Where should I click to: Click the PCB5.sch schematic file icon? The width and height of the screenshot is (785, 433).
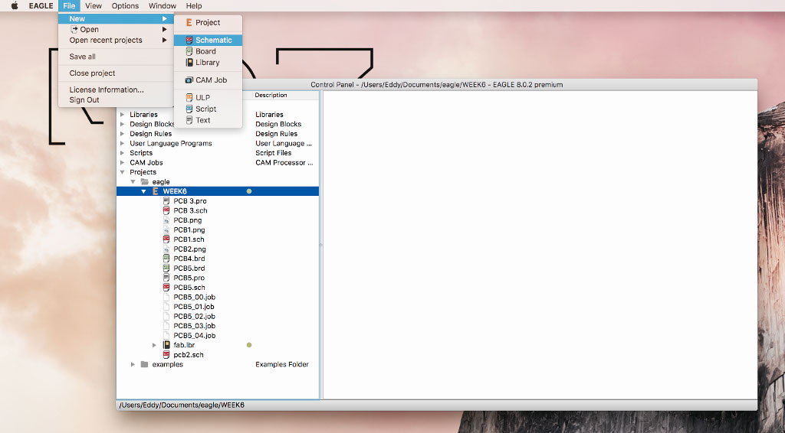click(x=166, y=287)
